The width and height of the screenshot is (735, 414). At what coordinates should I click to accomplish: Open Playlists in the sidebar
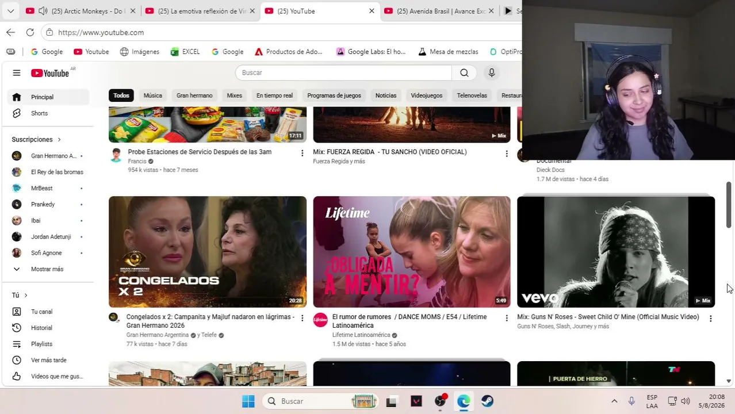48,344
